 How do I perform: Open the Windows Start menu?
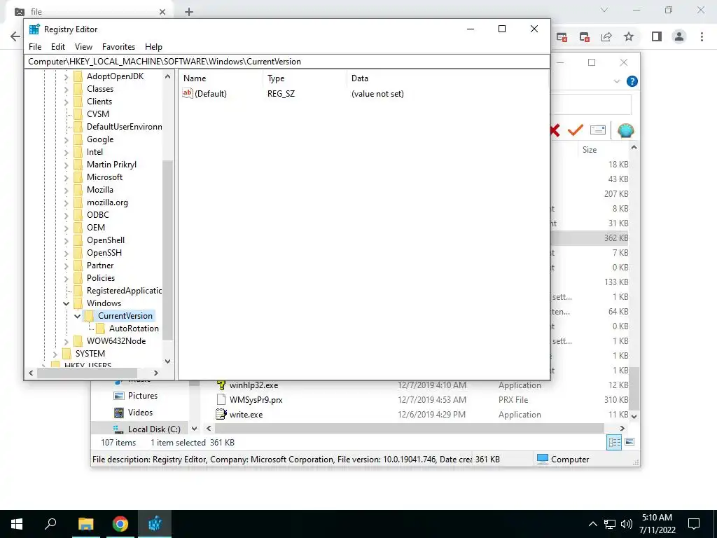pyautogui.click(x=17, y=524)
